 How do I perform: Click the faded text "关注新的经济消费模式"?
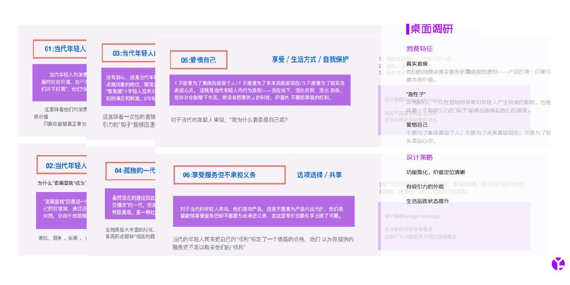(408, 229)
